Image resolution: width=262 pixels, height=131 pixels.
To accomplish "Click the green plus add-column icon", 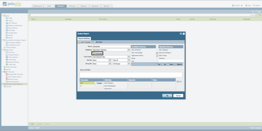I will [157, 53].
